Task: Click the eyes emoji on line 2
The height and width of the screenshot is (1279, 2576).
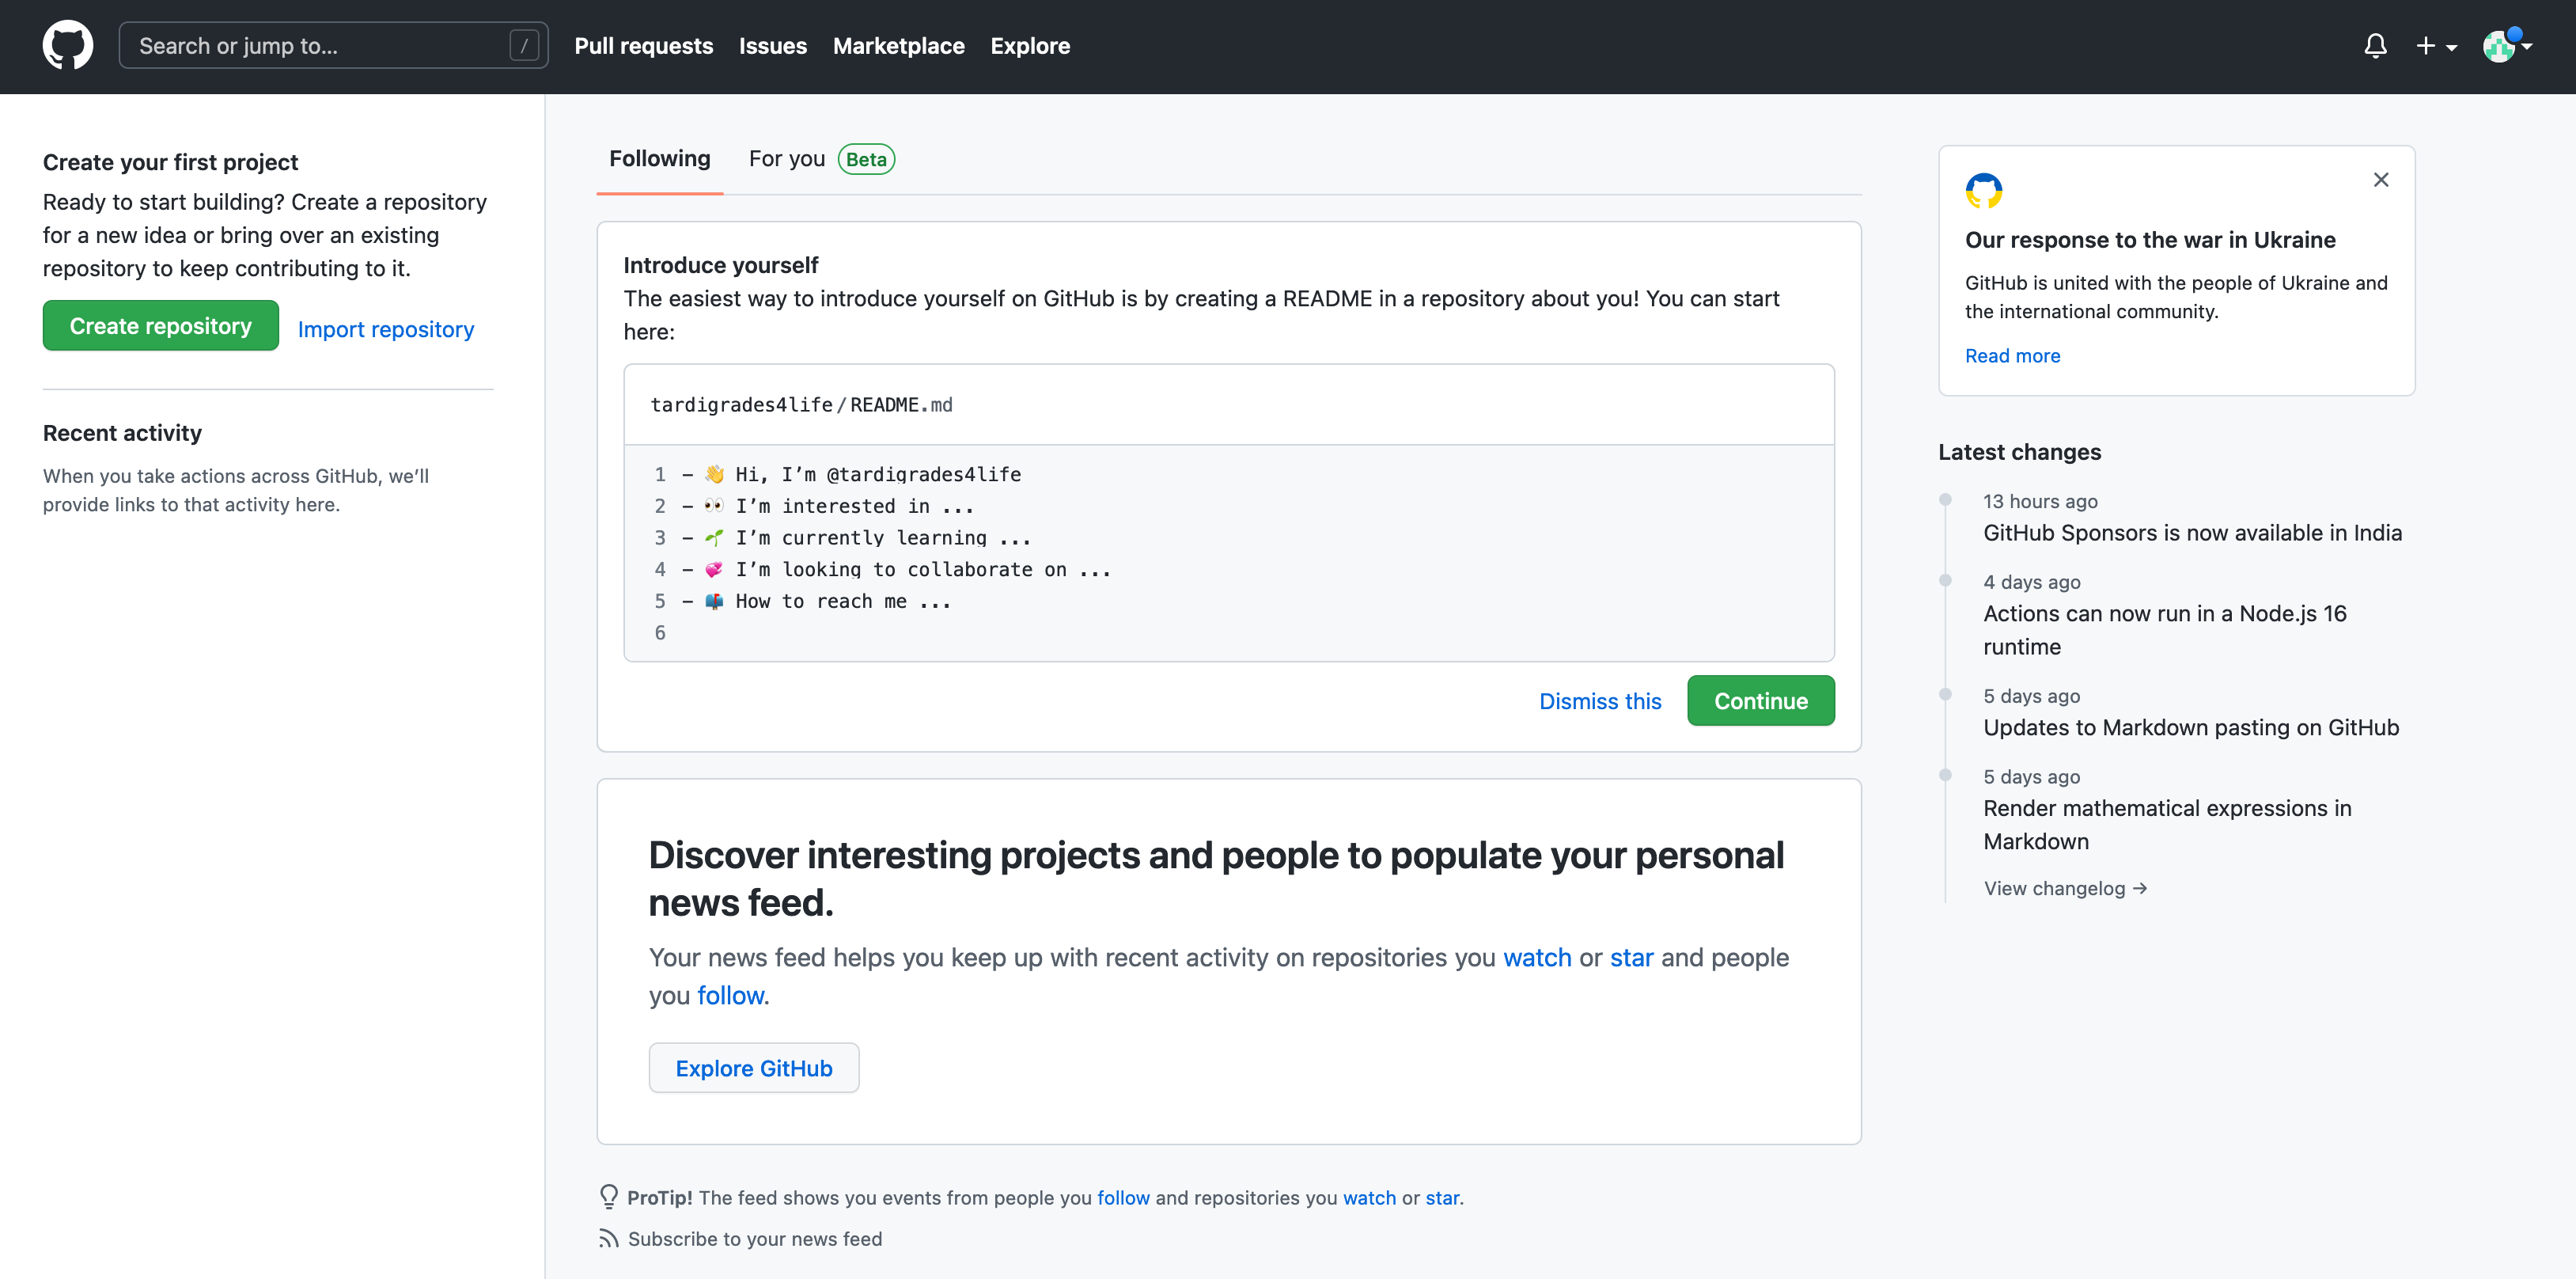Action: tap(714, 506)
